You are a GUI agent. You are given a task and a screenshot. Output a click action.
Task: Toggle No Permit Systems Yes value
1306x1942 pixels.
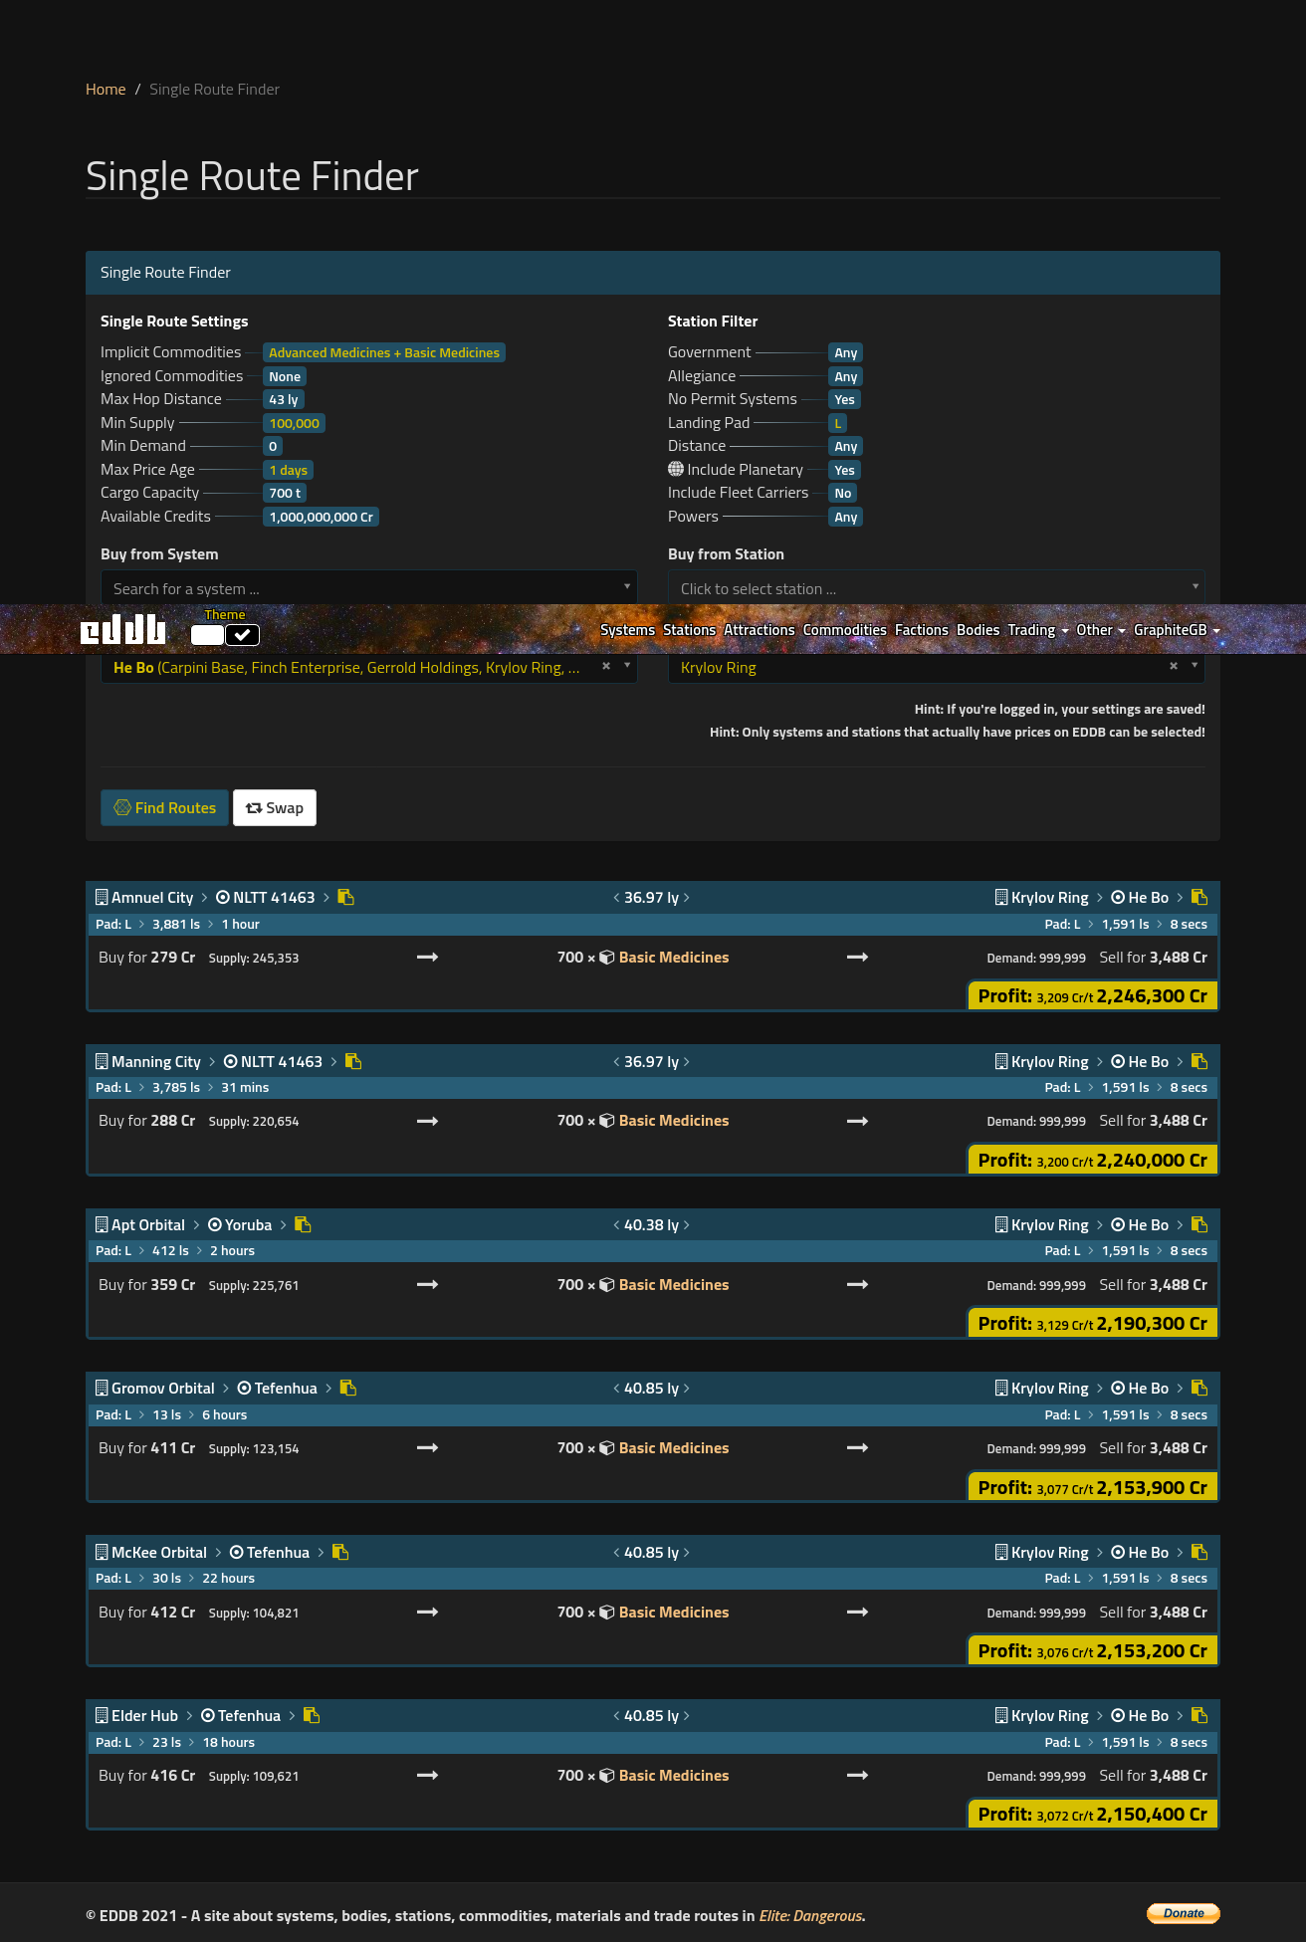[x=844, y=399]
